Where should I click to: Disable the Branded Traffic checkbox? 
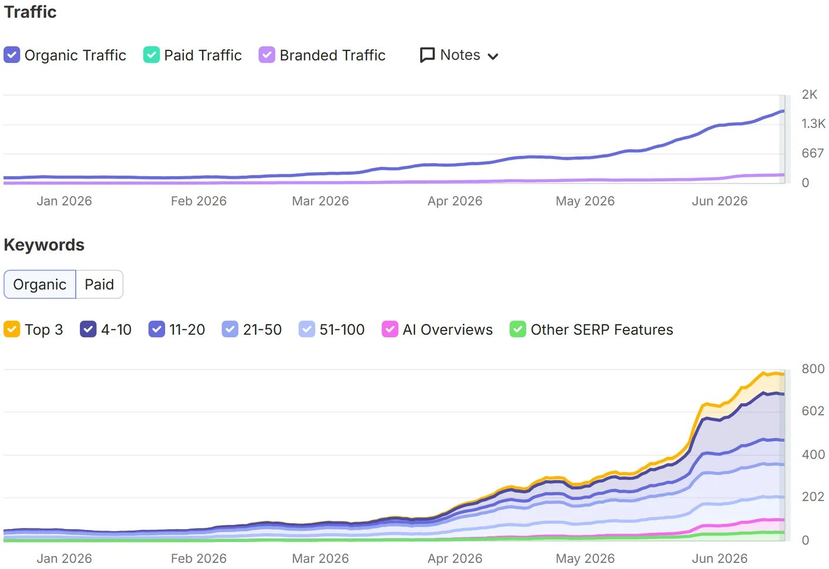pos(267,55)
